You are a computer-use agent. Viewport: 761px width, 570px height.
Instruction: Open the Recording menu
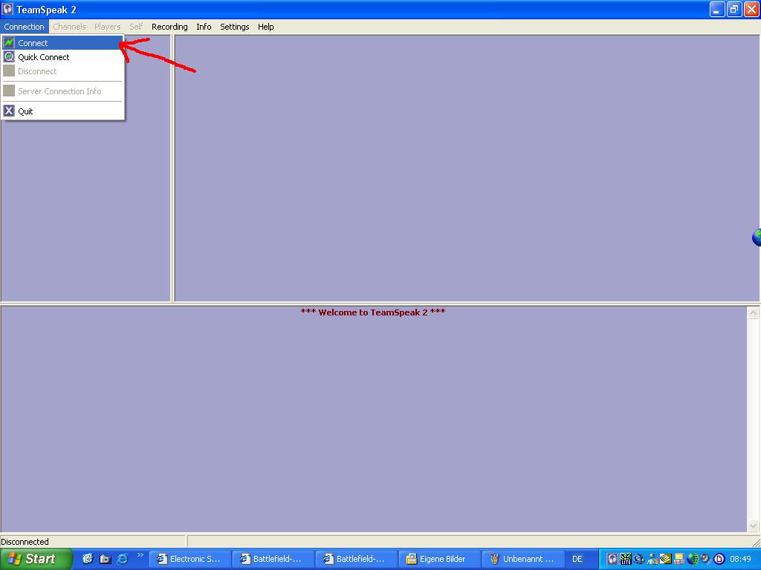169,27
